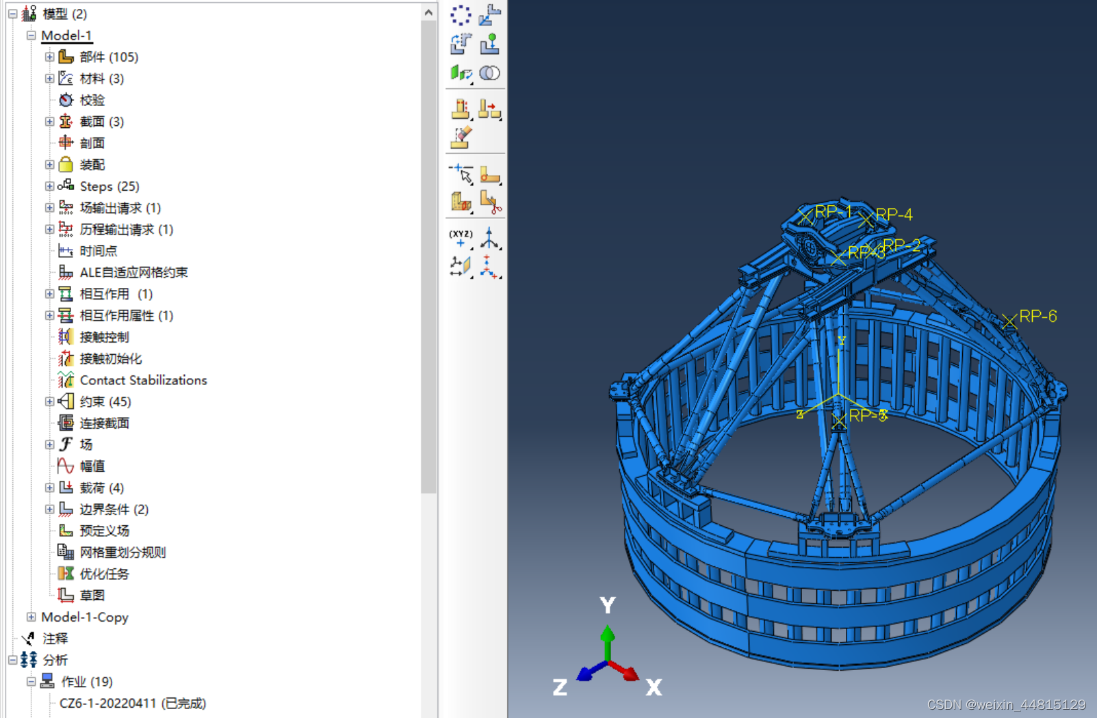Collapse the Model-1 tree branch

[31, 36]
